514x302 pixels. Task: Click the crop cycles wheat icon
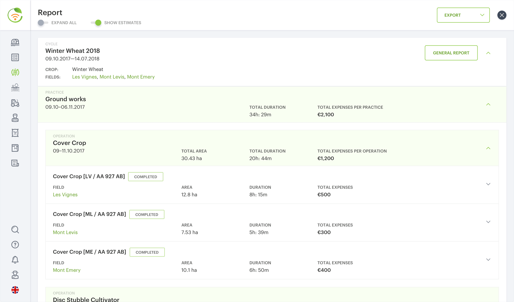click(x=15, y=72)
